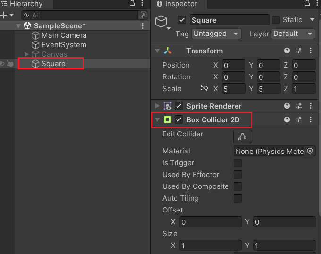Viewport: 321px width, 254px height.
Task: Open Box Collider 2D preset selector icon
Action: point(299,119)
